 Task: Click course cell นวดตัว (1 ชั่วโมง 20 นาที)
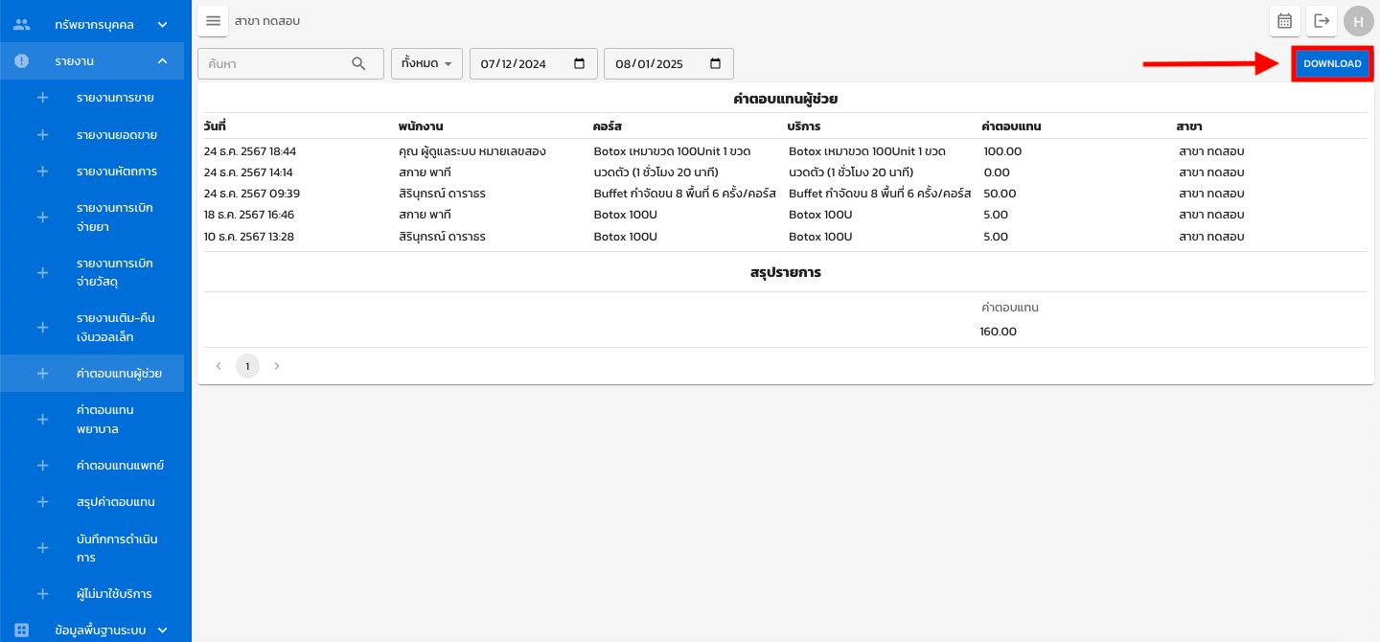656,172
